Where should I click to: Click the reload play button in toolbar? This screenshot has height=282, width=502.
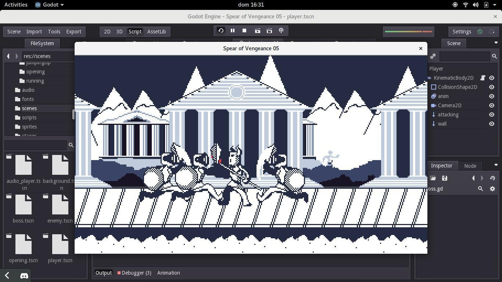220,31
